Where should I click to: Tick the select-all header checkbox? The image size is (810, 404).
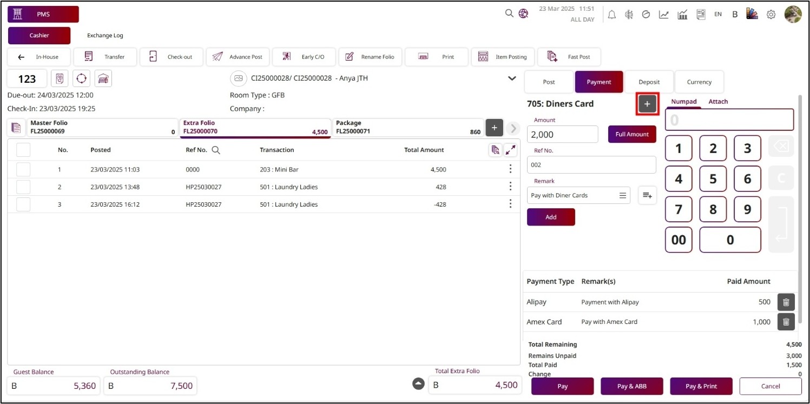point(23,150)
